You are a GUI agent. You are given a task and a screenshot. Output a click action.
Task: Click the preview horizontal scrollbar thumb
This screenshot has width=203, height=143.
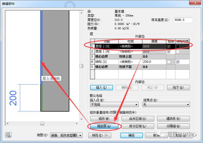click(42, 123)
